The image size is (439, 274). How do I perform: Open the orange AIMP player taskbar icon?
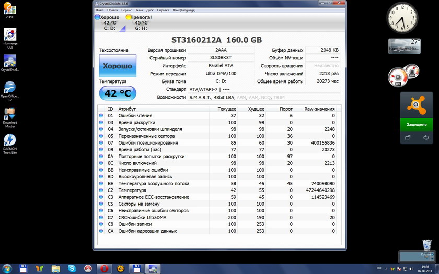pyautogui.click(x=120, y=269)
